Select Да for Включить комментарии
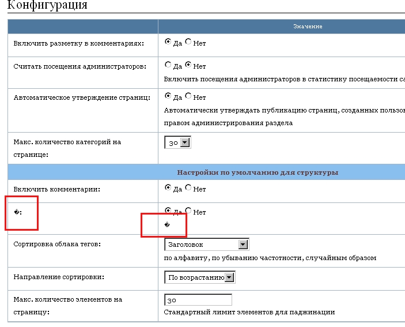The height and width of the screenshot is (327, 405). 168,187
